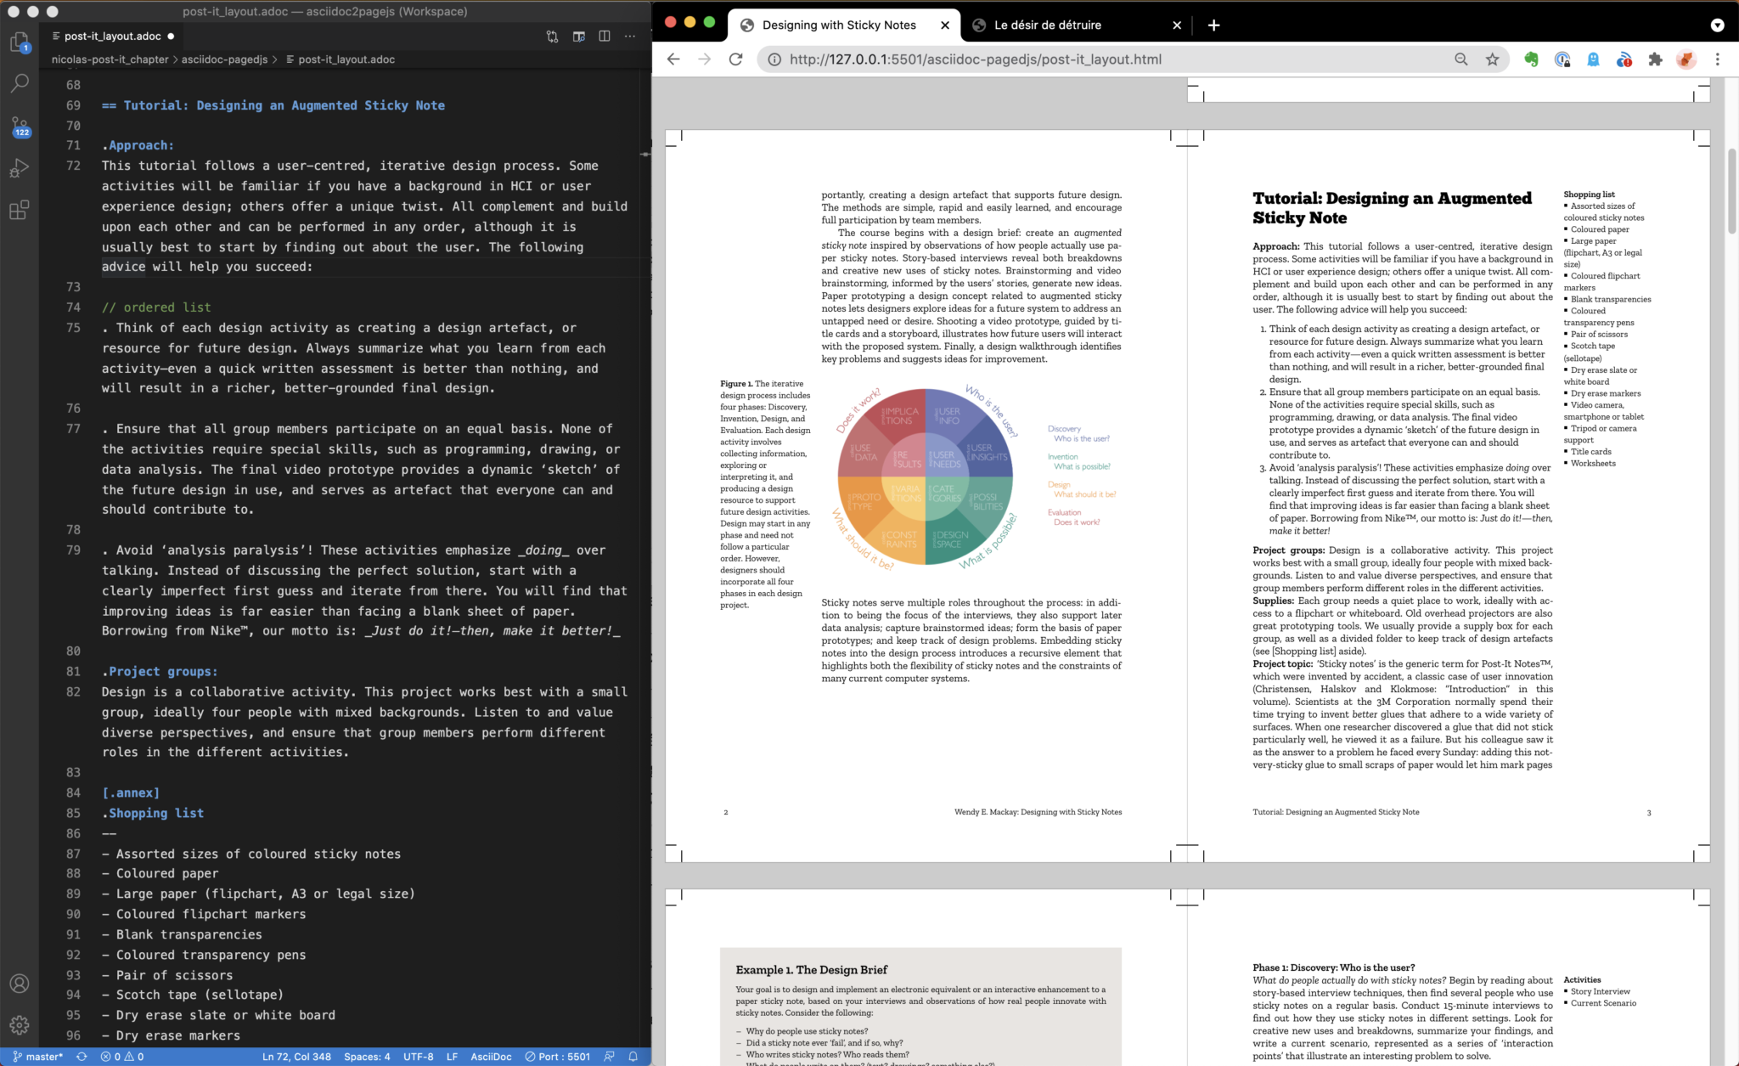Viewport: 1739px width, 1066px height.
Task: Switch to Le désir de détruire tab
Action: point(1047,25)
